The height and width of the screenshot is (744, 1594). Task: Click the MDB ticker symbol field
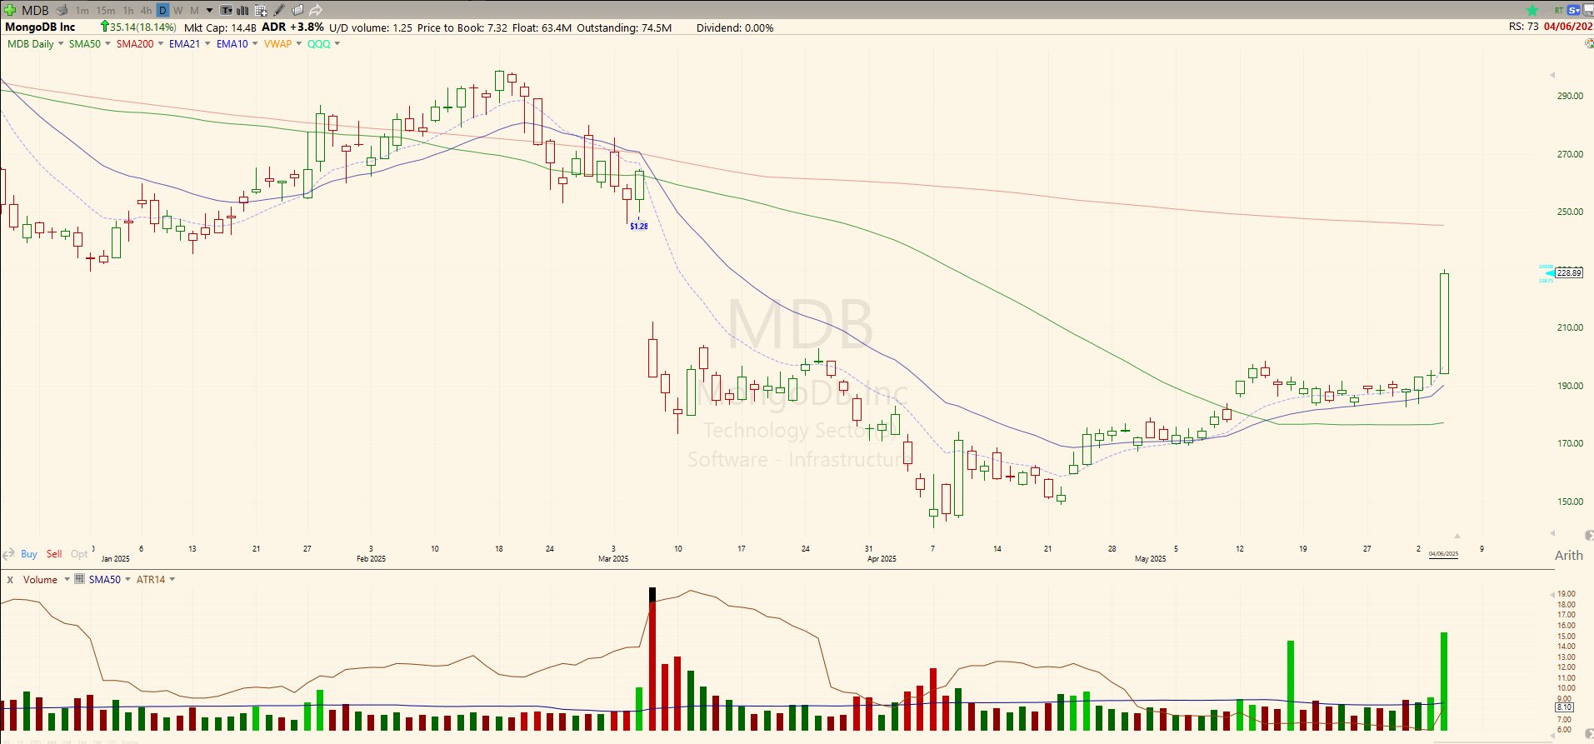pos(35,10)
